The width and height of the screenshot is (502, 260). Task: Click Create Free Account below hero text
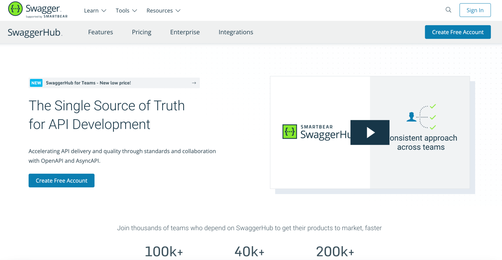(x=61, y=180)
